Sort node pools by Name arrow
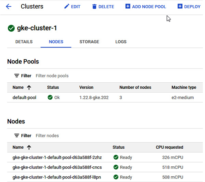205x182 pixels. click(x=29, y=87)
